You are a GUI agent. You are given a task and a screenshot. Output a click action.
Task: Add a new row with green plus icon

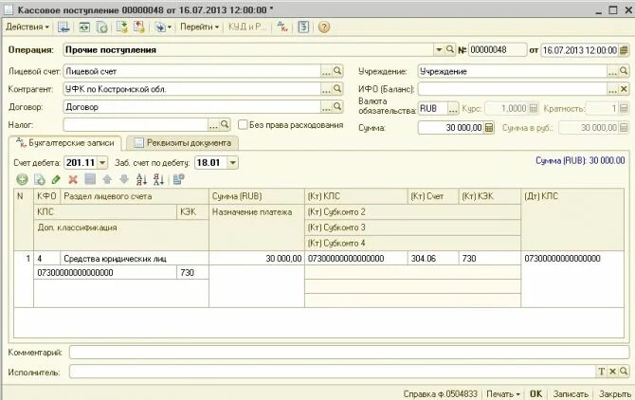tap(23, 179)
